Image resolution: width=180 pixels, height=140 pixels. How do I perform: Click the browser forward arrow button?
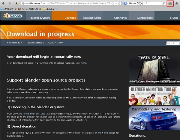click(10, 3)
